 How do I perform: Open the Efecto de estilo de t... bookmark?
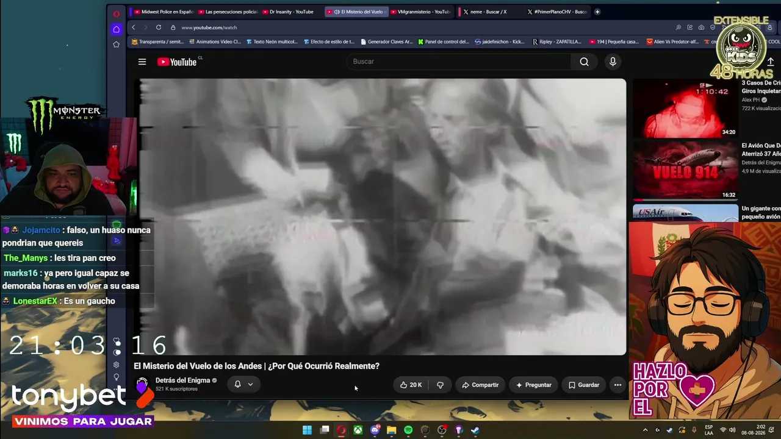(329, 42)
